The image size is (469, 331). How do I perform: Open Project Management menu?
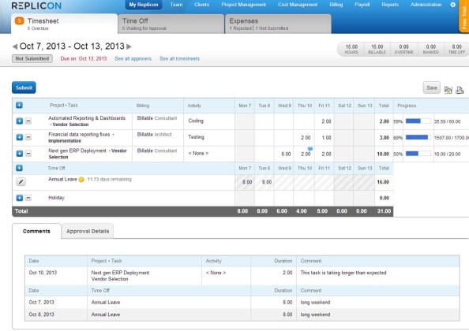(x=243, y=5)
